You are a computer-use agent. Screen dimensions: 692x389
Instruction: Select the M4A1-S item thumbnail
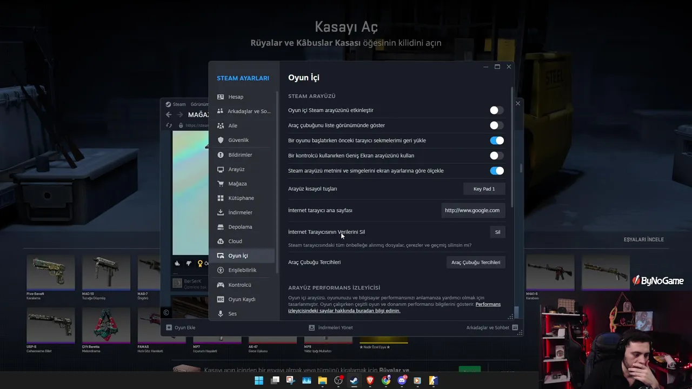pos(550,272)
